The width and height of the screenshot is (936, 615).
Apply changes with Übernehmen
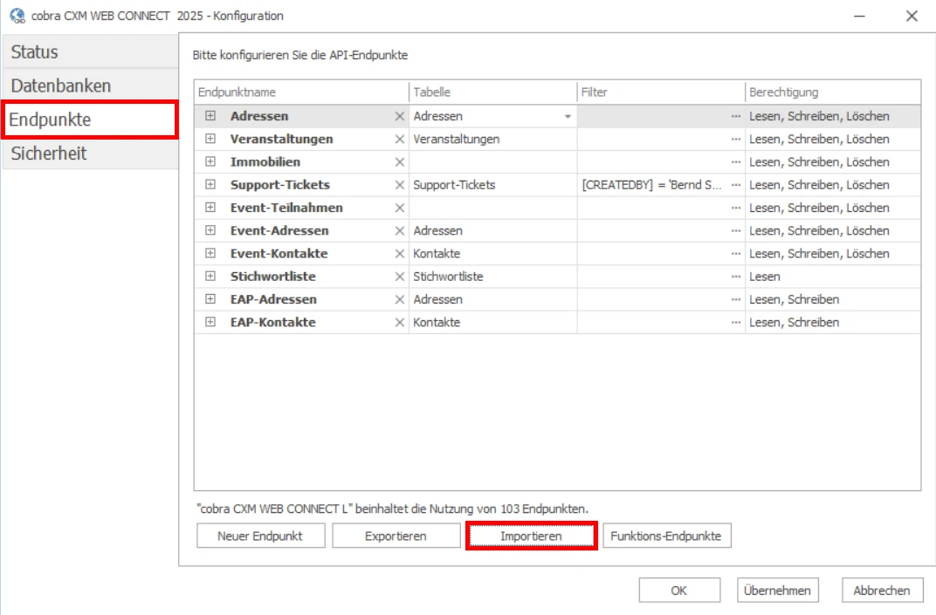[x=777, y=590]
